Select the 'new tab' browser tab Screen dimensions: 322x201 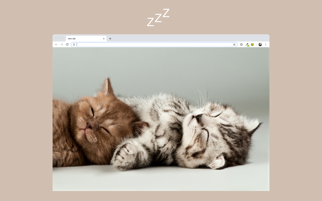(x=86, y=39)
